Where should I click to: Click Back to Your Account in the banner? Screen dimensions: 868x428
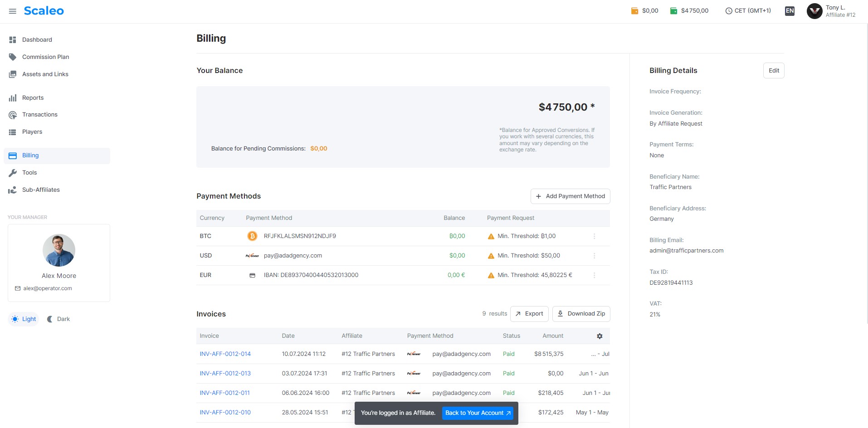coord(477,413)
